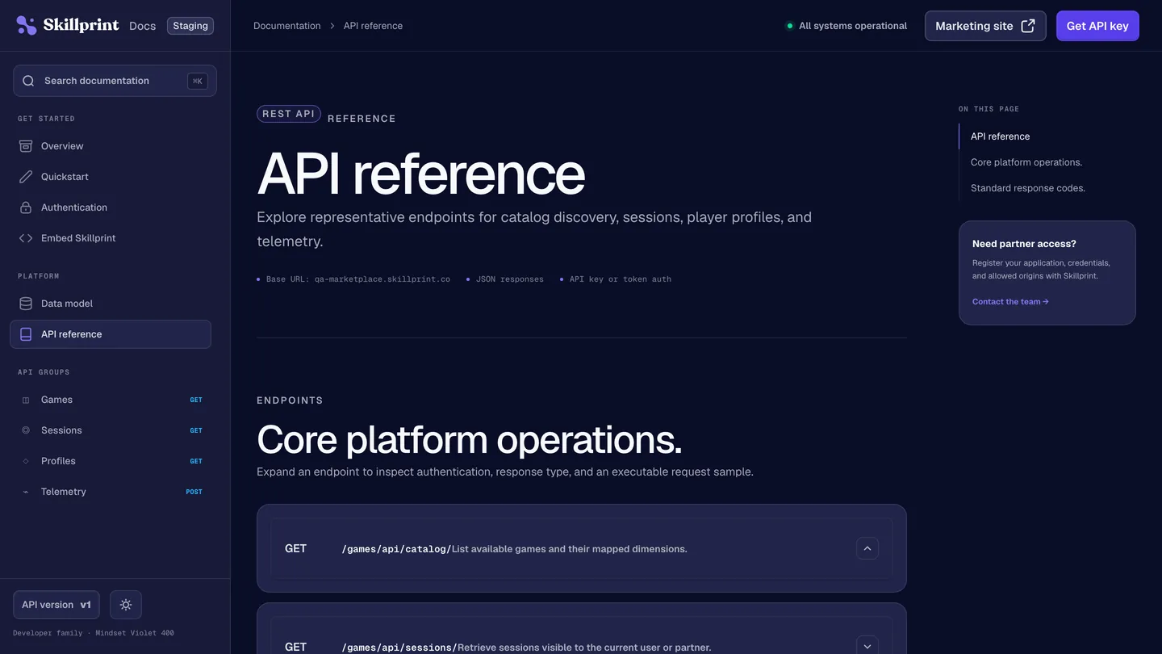The image size is (1162, 654).
Task: Click the Sessions group icon
Action: [x=26, y=430]
